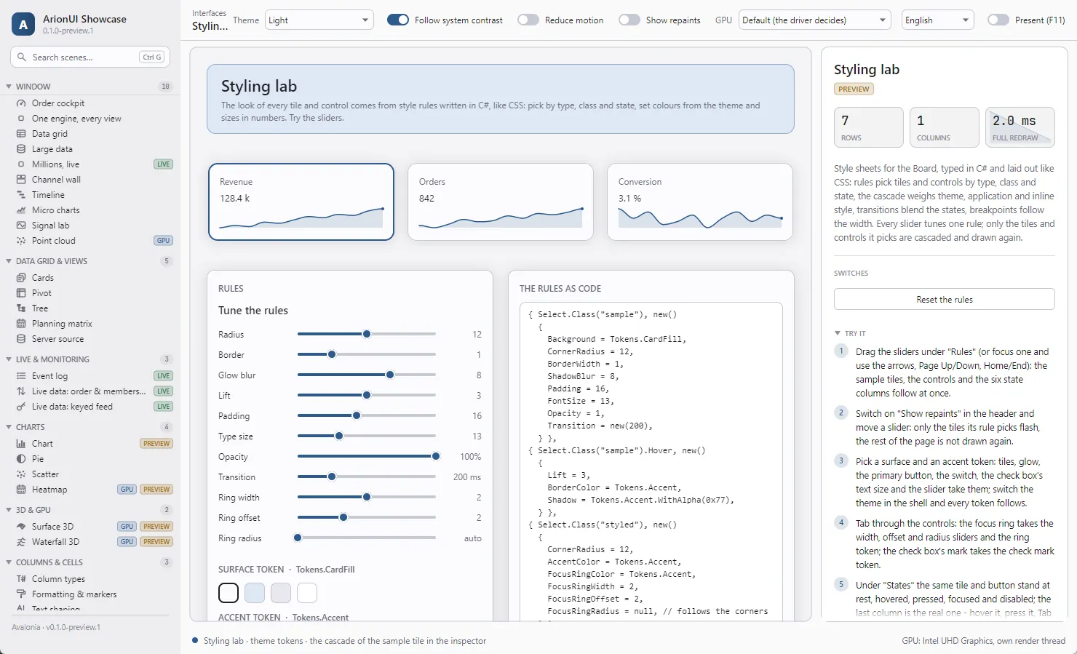Click the Data grid table icon
The height and width of the screenshot is (654, 1077).
pos(21,134)
